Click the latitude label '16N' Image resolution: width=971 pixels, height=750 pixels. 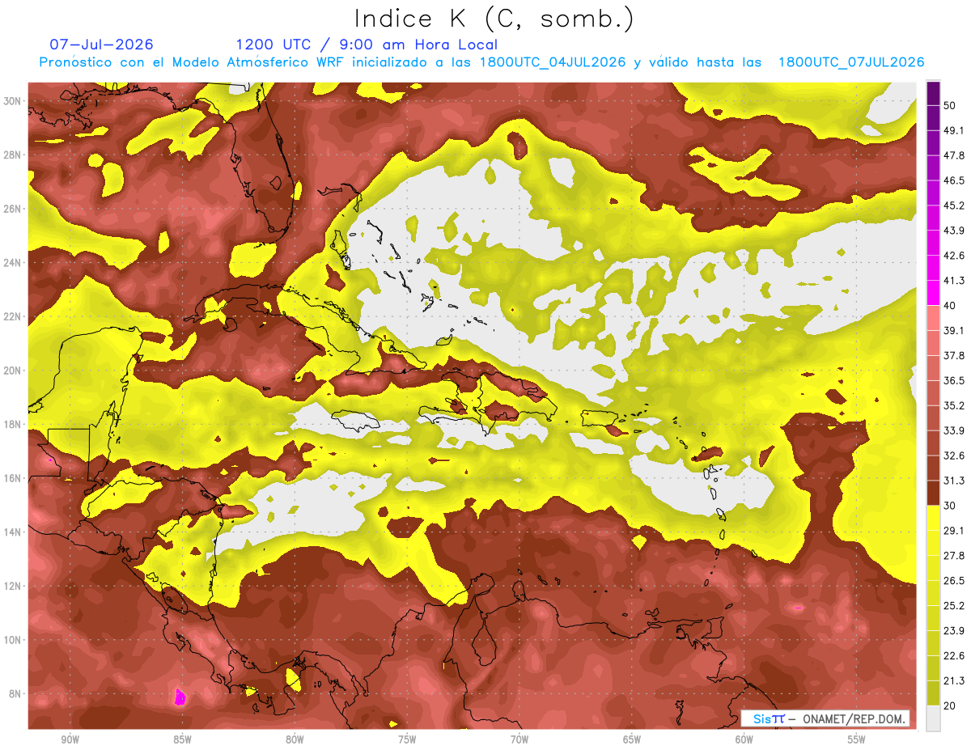click(14, 478)
